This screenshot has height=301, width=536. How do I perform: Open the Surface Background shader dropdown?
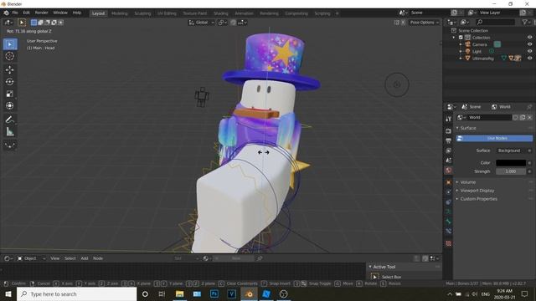pos(511,150)
